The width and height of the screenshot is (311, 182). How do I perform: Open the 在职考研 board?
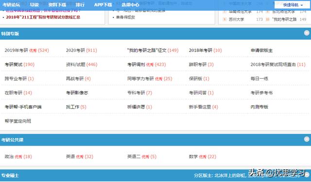coord(14,93)
